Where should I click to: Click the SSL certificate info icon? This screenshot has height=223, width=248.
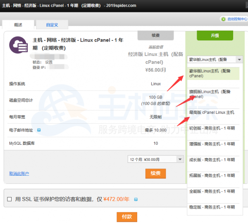pos(136,200)
